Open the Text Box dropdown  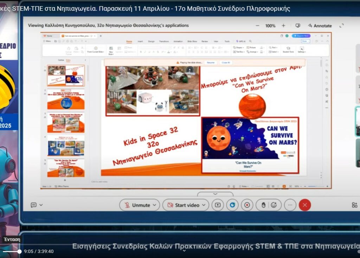point(239,52)
